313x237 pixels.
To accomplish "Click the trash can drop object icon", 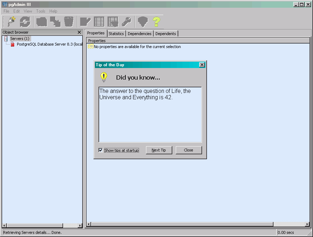I will (x=69, y=22).
